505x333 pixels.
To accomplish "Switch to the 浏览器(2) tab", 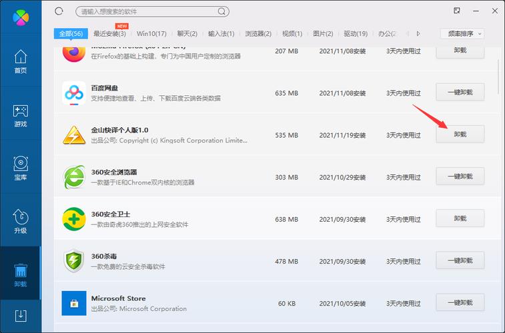I will [258, 33].
